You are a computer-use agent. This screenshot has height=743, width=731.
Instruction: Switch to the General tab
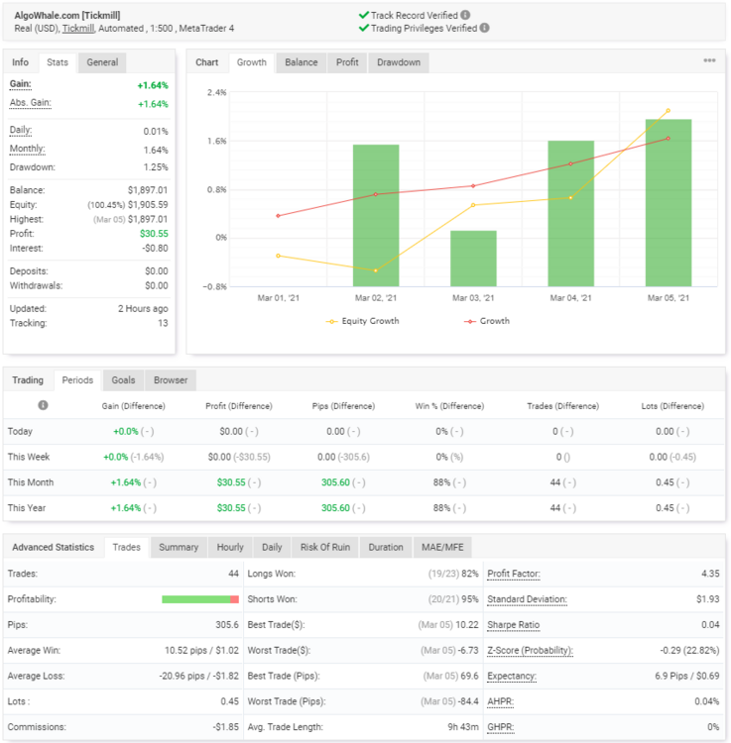click(x=102, y=62)
